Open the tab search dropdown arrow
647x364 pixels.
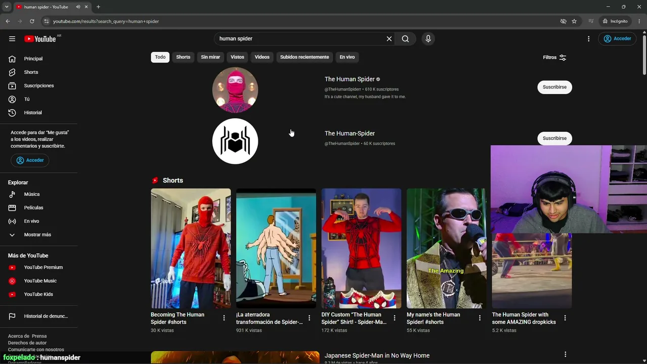[x=7, y=7]
